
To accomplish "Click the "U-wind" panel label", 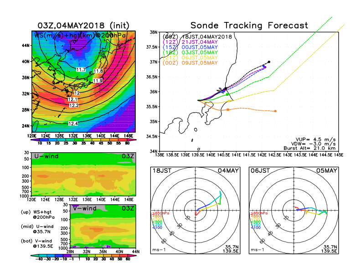I will tap(46, 156).
